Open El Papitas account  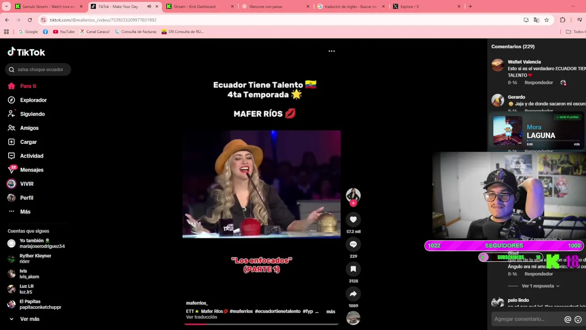point(35,304)
